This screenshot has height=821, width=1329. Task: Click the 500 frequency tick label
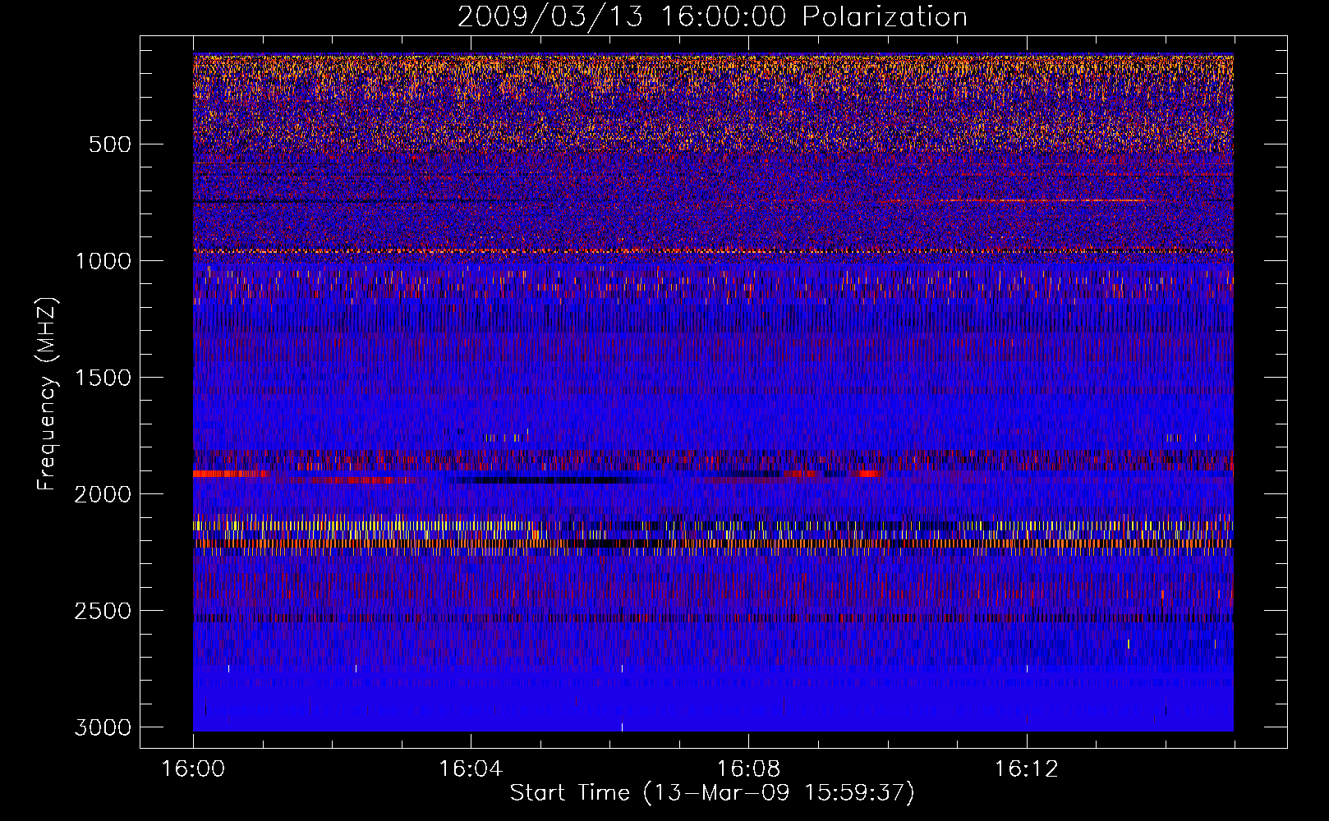tap(110, 144)
